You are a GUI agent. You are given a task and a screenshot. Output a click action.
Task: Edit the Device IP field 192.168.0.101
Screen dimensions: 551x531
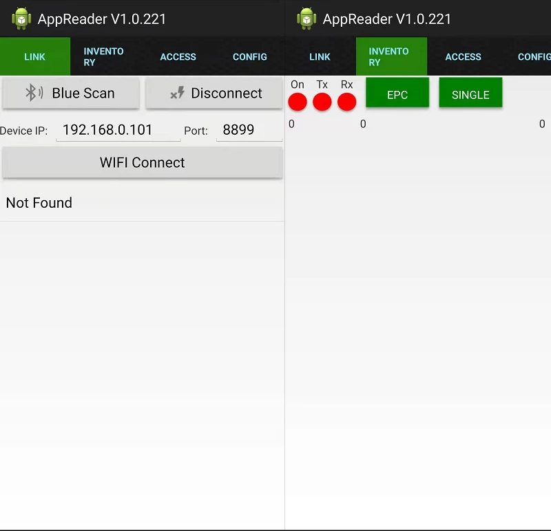(118, 130)
